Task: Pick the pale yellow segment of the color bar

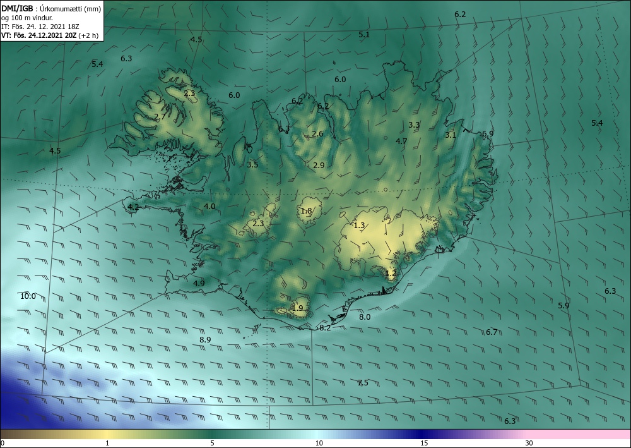Action: coord(107,434)
